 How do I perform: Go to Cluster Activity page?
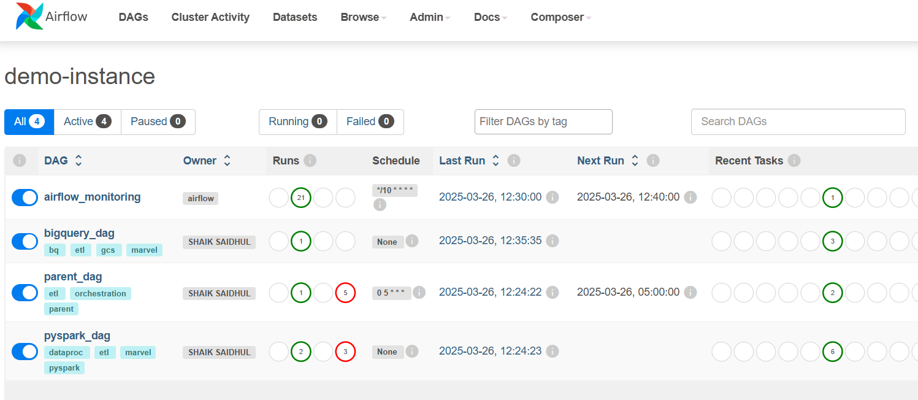coord(210,17)
